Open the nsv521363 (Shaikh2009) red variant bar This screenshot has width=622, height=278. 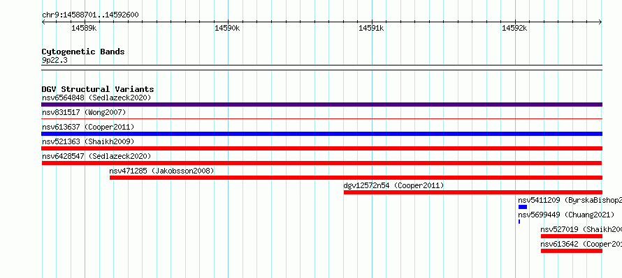click(x=321, y=148)
